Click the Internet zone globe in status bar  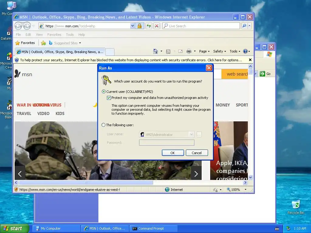(x=167, y=189)
